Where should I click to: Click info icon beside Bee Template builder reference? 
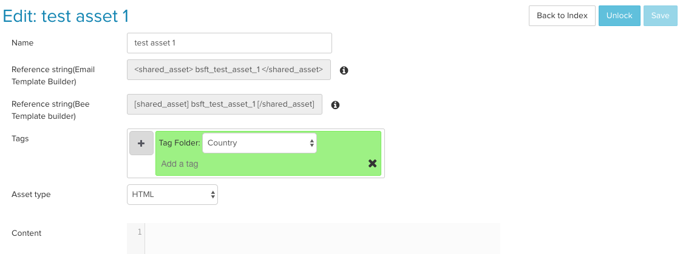point(335,105)
